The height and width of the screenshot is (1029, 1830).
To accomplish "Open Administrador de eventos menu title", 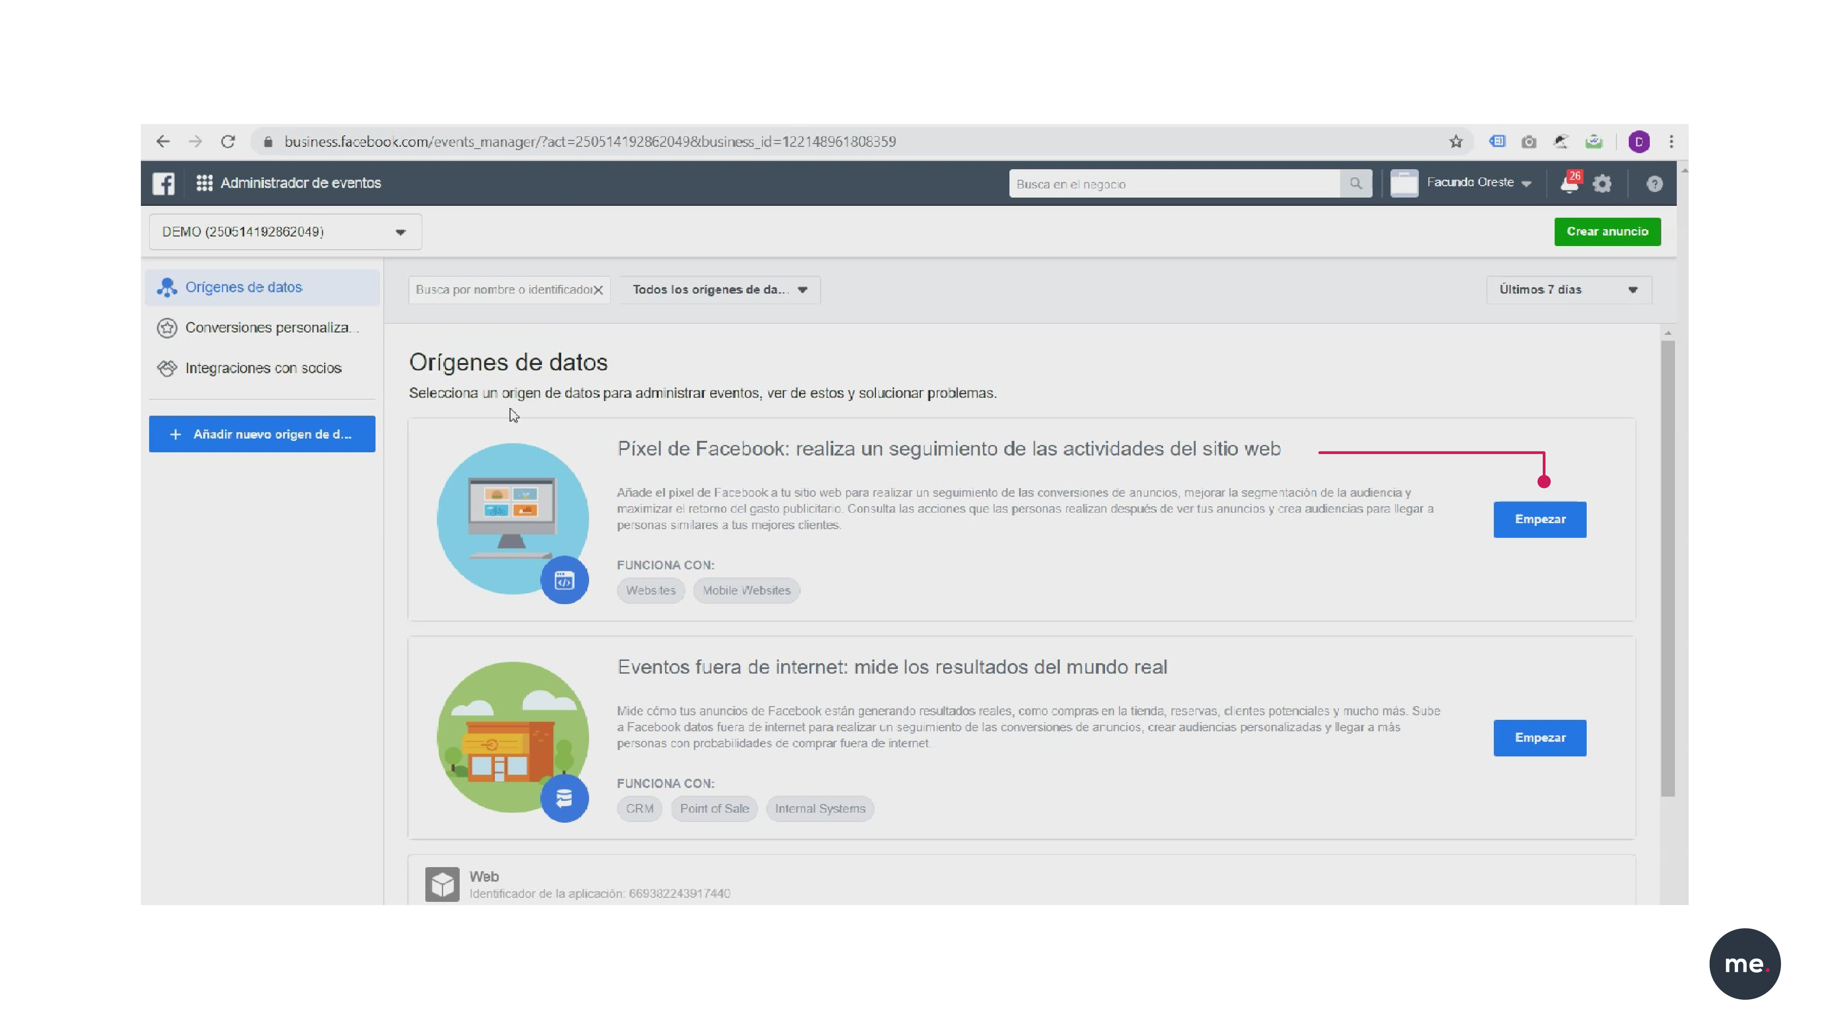I will (x=301, y=182).
